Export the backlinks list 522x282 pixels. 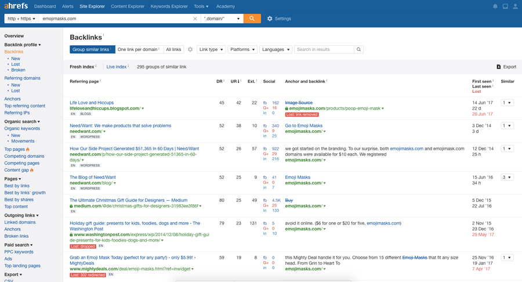[x=506, y=67]
